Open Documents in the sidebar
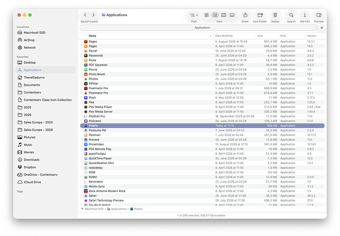The width and height of the screenshot is (340, 236). pyautogui.click(x=45, y=85)
